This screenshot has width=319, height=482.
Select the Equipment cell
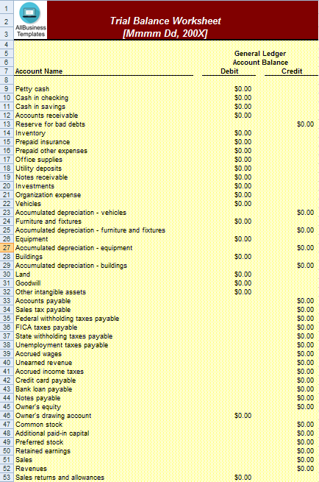[x=32, y=239]
